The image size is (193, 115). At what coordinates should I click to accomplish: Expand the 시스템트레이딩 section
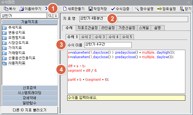30,93
